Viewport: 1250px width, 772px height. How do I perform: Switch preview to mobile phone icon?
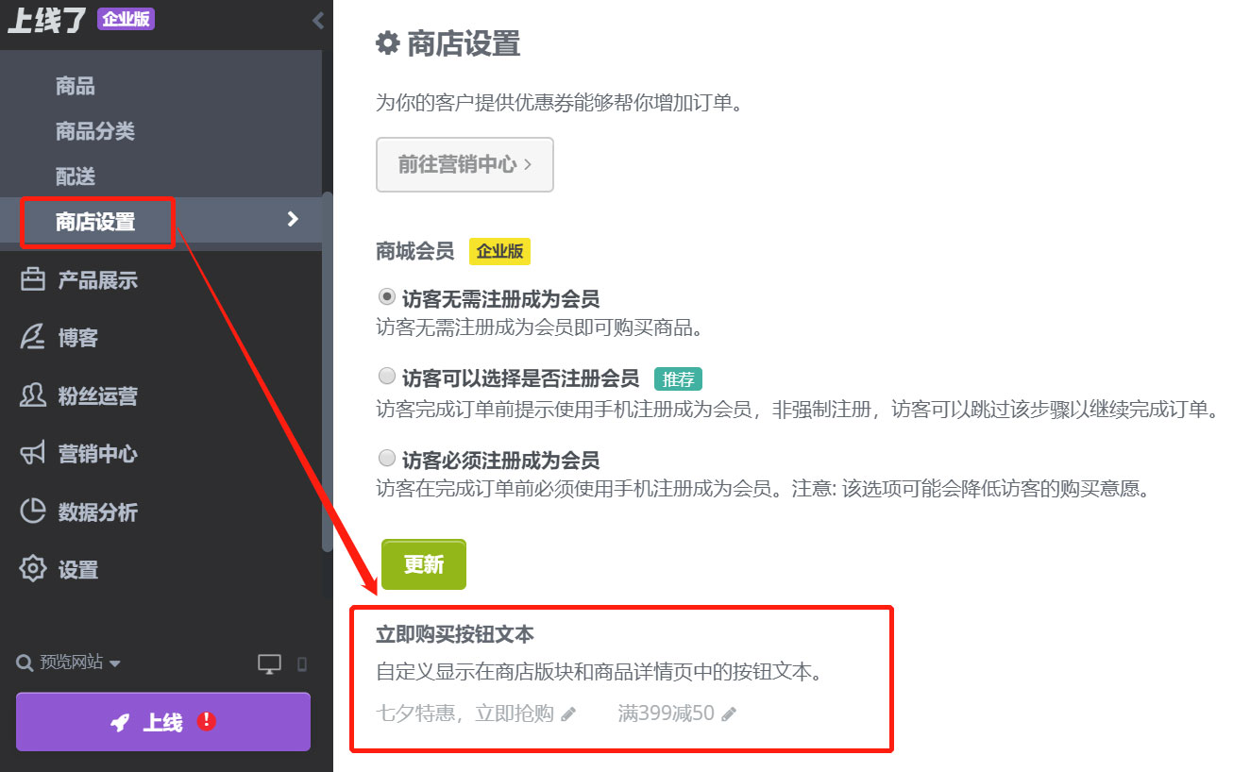tap(302, 663)
